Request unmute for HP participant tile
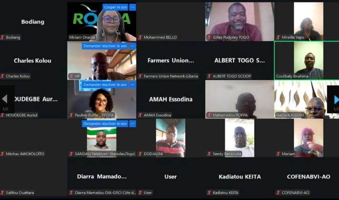The height and width of the screenshot is (200, 339). point(105,46)
